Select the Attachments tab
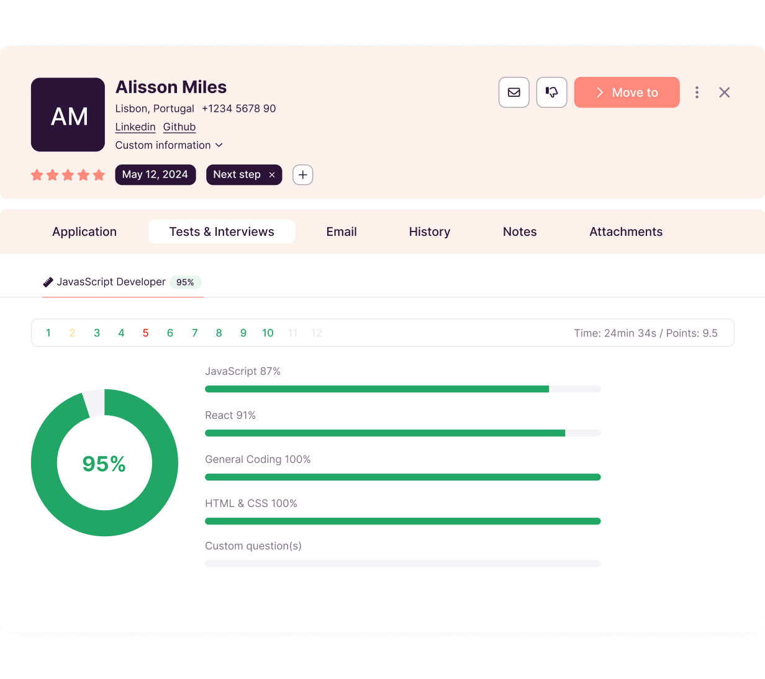 pos(625,232)
